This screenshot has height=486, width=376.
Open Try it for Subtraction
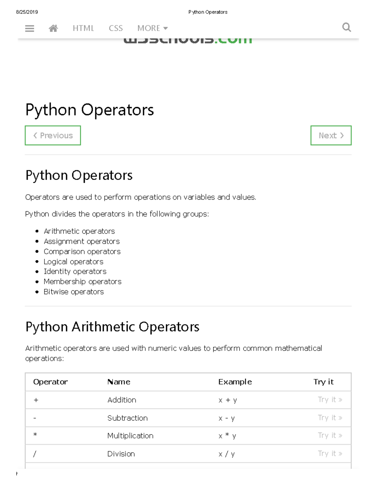tap(330, 418)
